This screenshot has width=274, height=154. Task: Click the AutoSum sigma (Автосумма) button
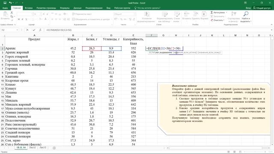(217, 12)
